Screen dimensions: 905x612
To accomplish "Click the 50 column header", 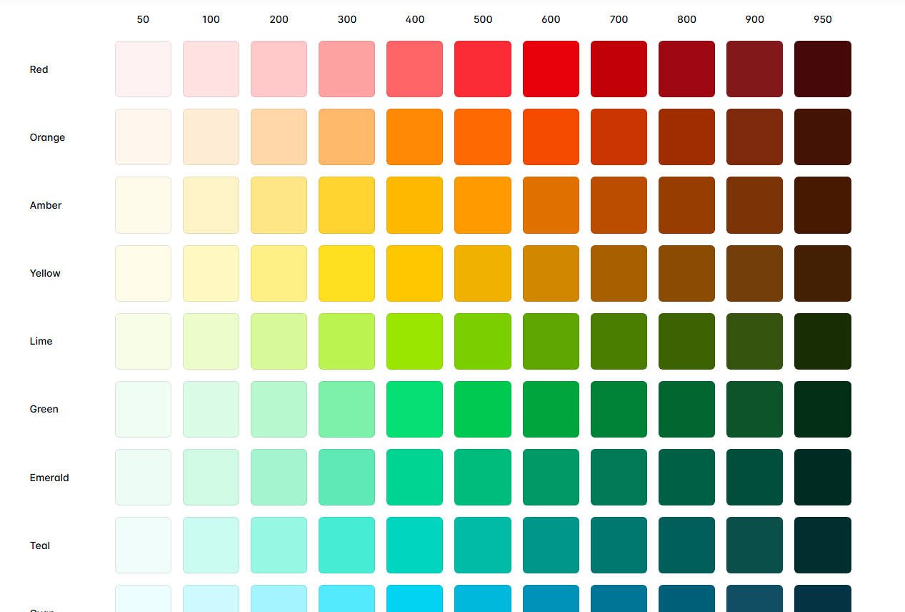I will pos(143,19).
